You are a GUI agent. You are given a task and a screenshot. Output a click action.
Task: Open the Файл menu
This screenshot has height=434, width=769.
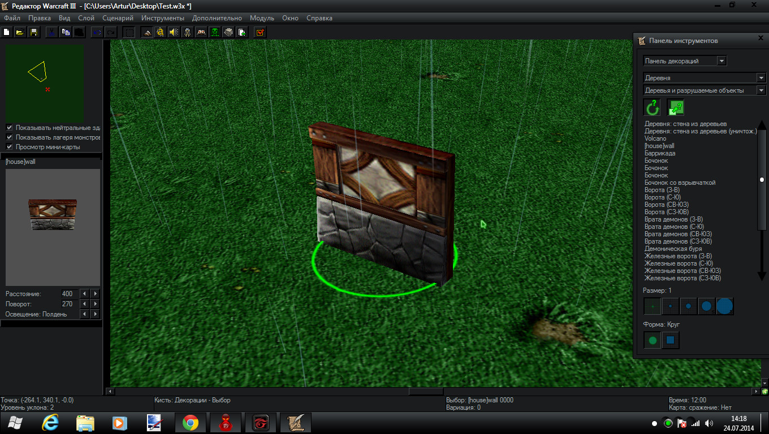click(12, 18)
